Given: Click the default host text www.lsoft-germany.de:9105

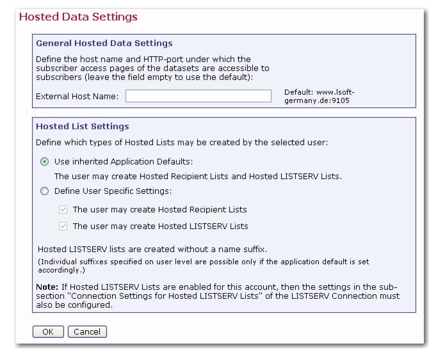Looking at the screenshot, I should point(320,97).
